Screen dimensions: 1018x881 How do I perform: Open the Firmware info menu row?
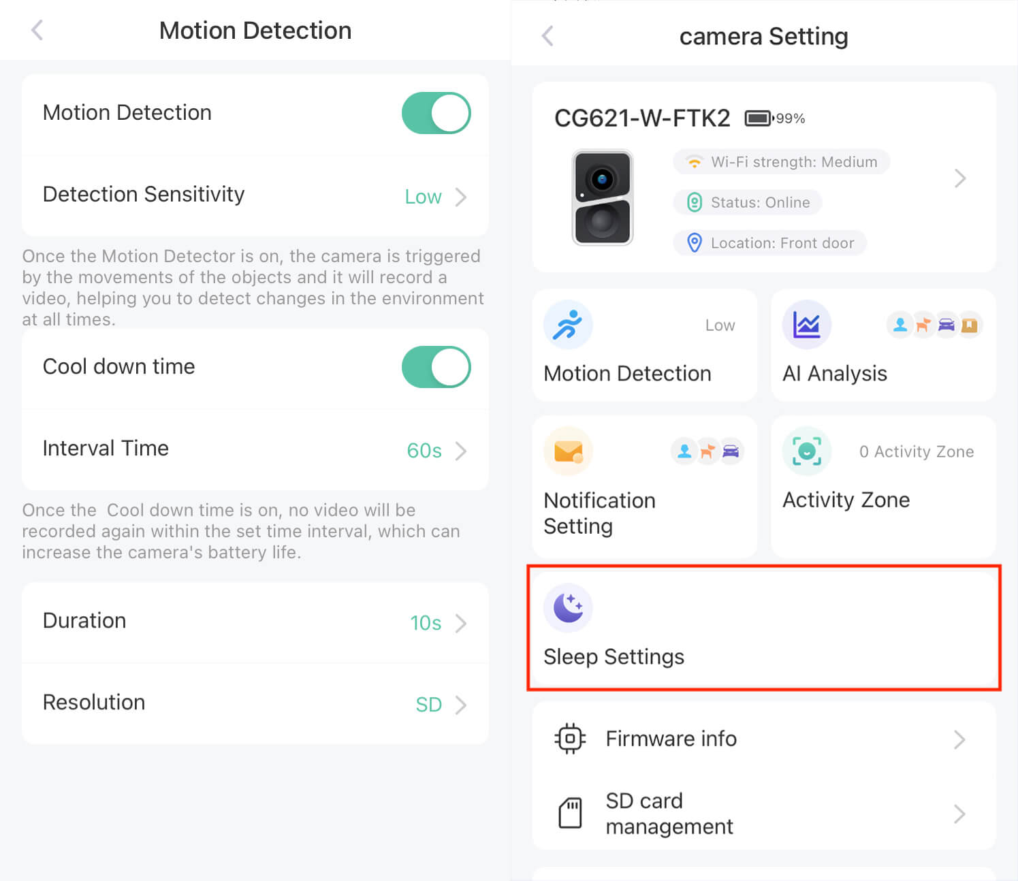coord(763,739)
